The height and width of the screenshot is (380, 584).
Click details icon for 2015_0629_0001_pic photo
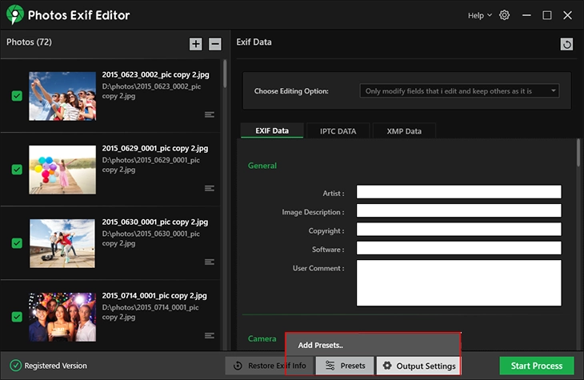pos(210,188)
